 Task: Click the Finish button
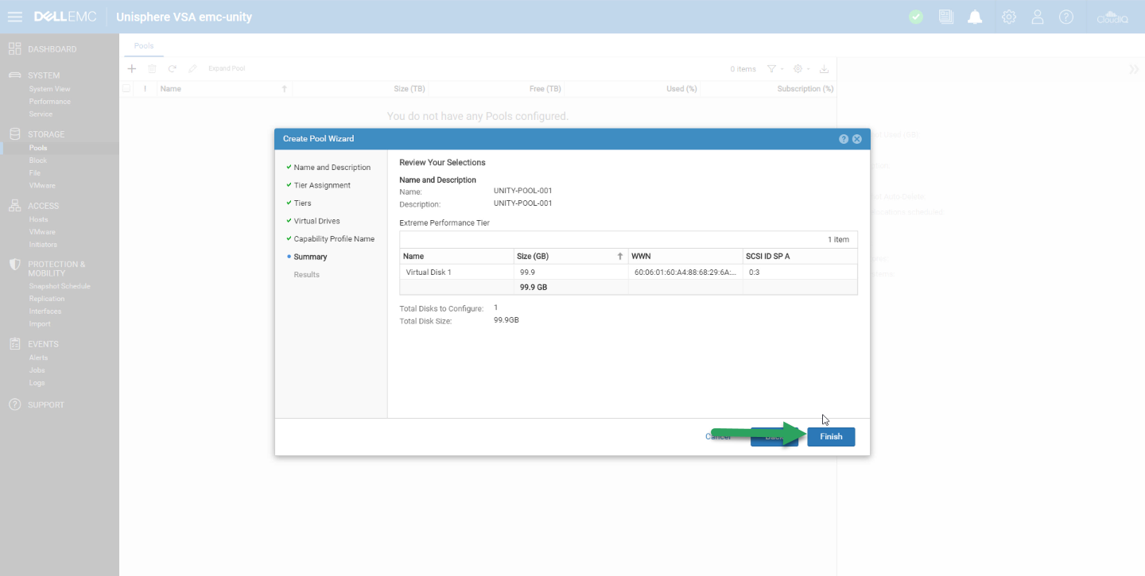[x=831, y=436]
